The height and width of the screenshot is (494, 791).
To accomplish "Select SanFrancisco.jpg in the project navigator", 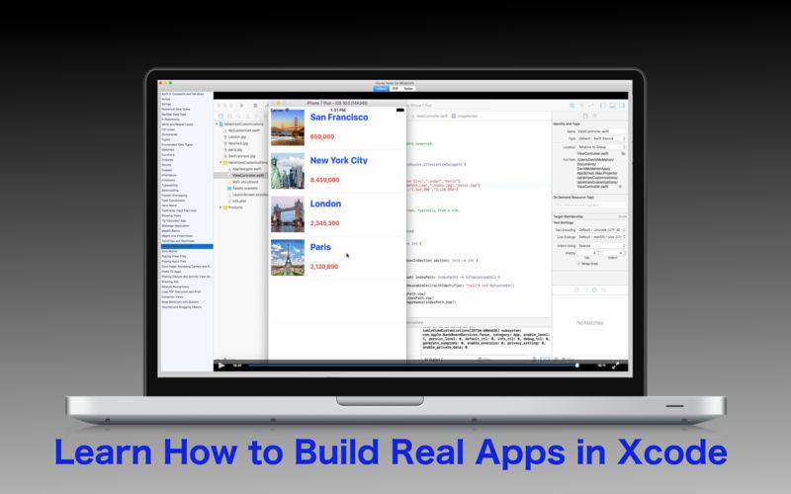I will click(241, 156).
